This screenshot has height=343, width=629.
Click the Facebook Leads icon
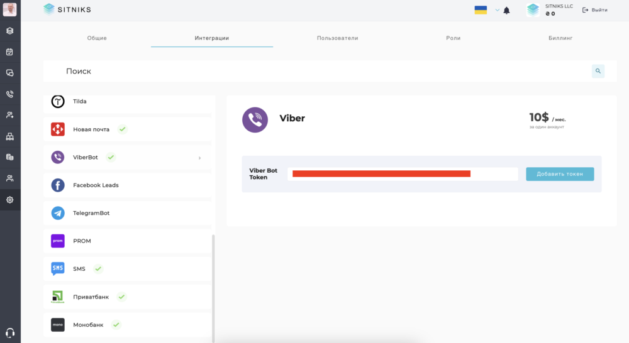point(58,185)
